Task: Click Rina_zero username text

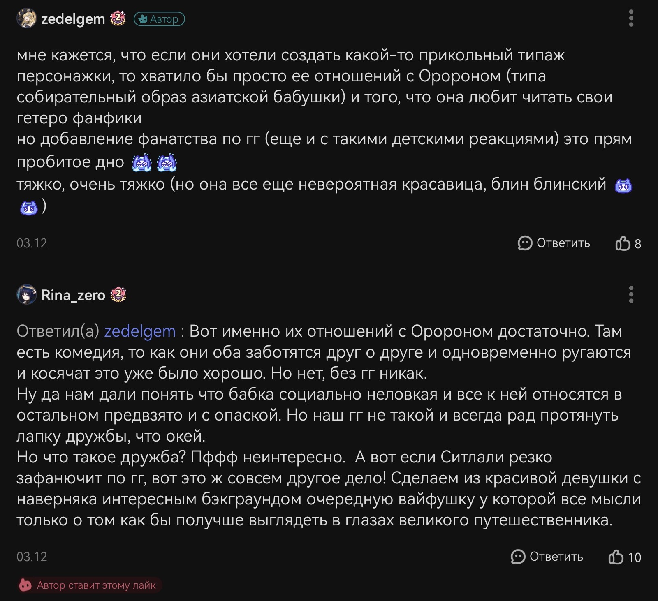Action: click(x=73, y=295)
